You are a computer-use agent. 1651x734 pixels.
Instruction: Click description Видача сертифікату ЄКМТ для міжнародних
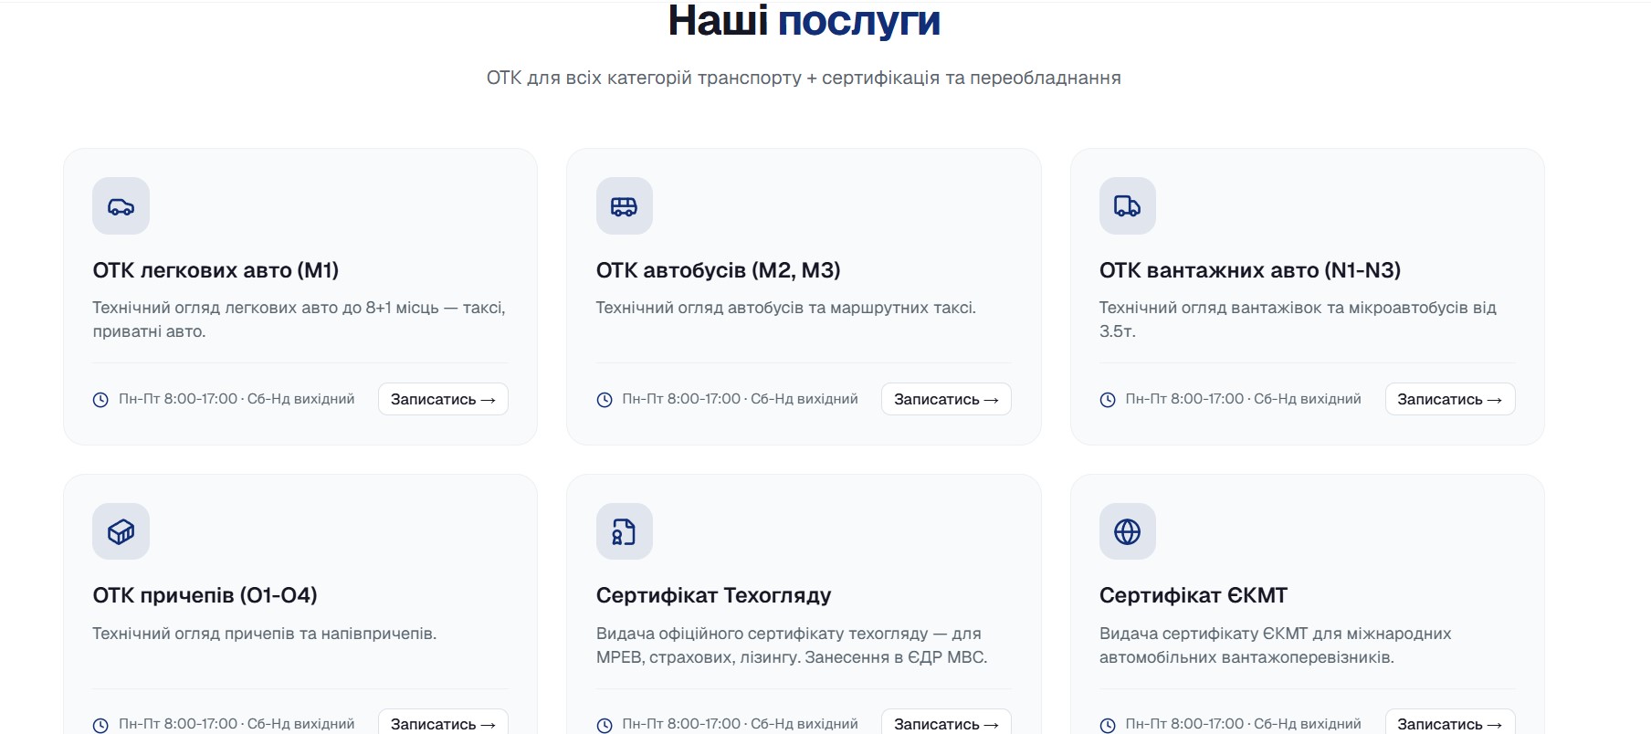tap(1276, 645)
